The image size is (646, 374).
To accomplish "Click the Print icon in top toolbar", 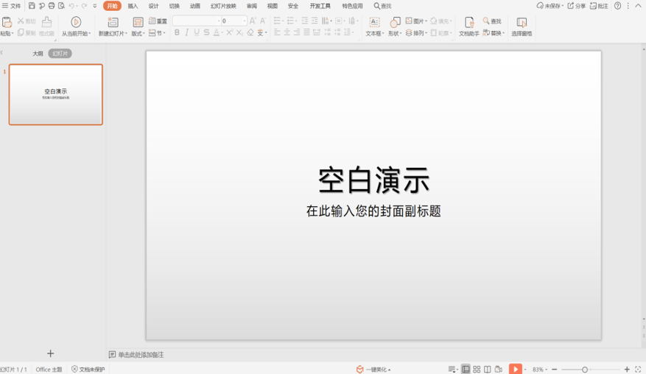I will pyautogui.click(x=52, y=6).
